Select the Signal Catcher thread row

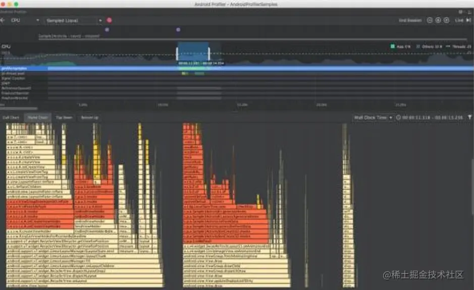[x=237, y=78]
